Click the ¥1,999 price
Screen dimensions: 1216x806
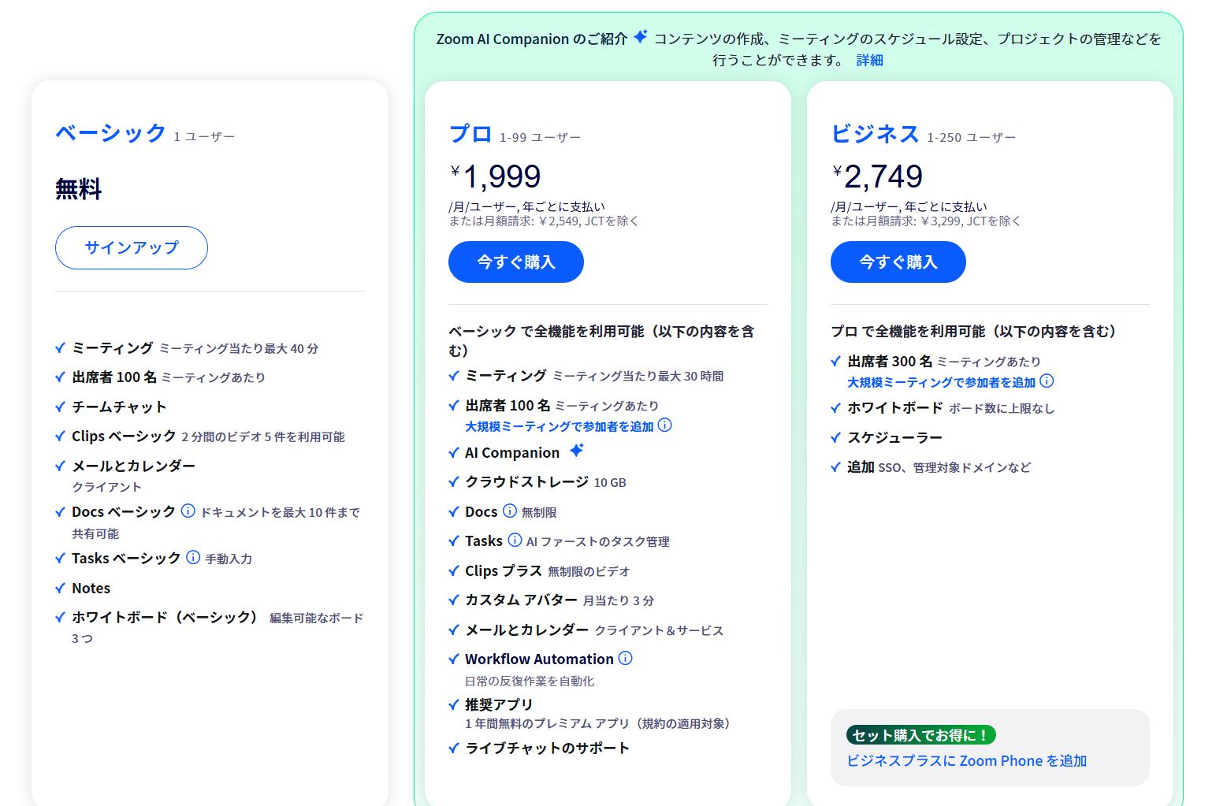tap(496, 176)
